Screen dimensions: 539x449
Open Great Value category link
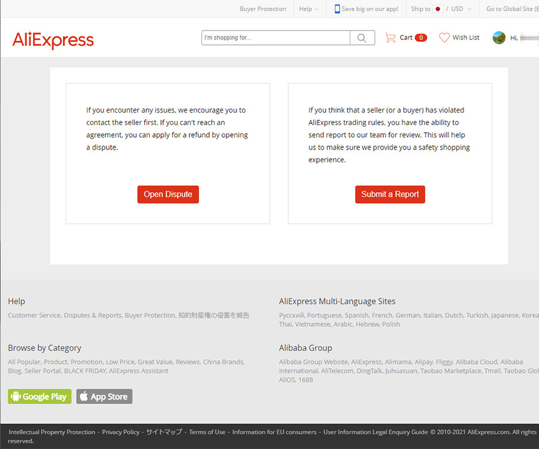click(155, 362)
